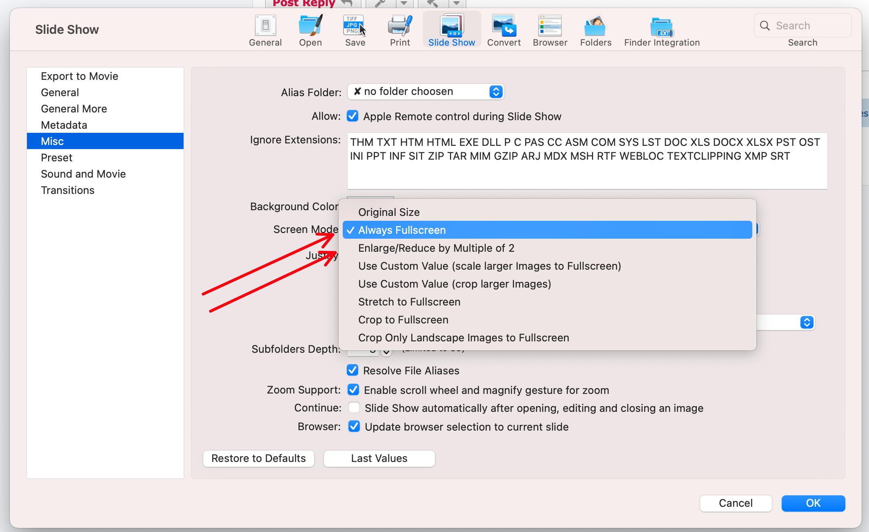Disable Apple Remote control during Slide Show
This screenshot has width=869, height=532.
352,116
